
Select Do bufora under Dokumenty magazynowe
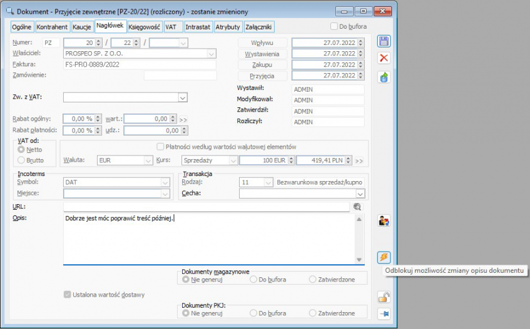[x=253, y=280]
